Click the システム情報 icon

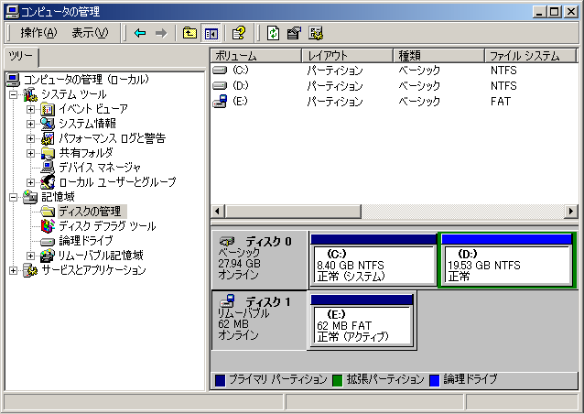tap(48, 124)
